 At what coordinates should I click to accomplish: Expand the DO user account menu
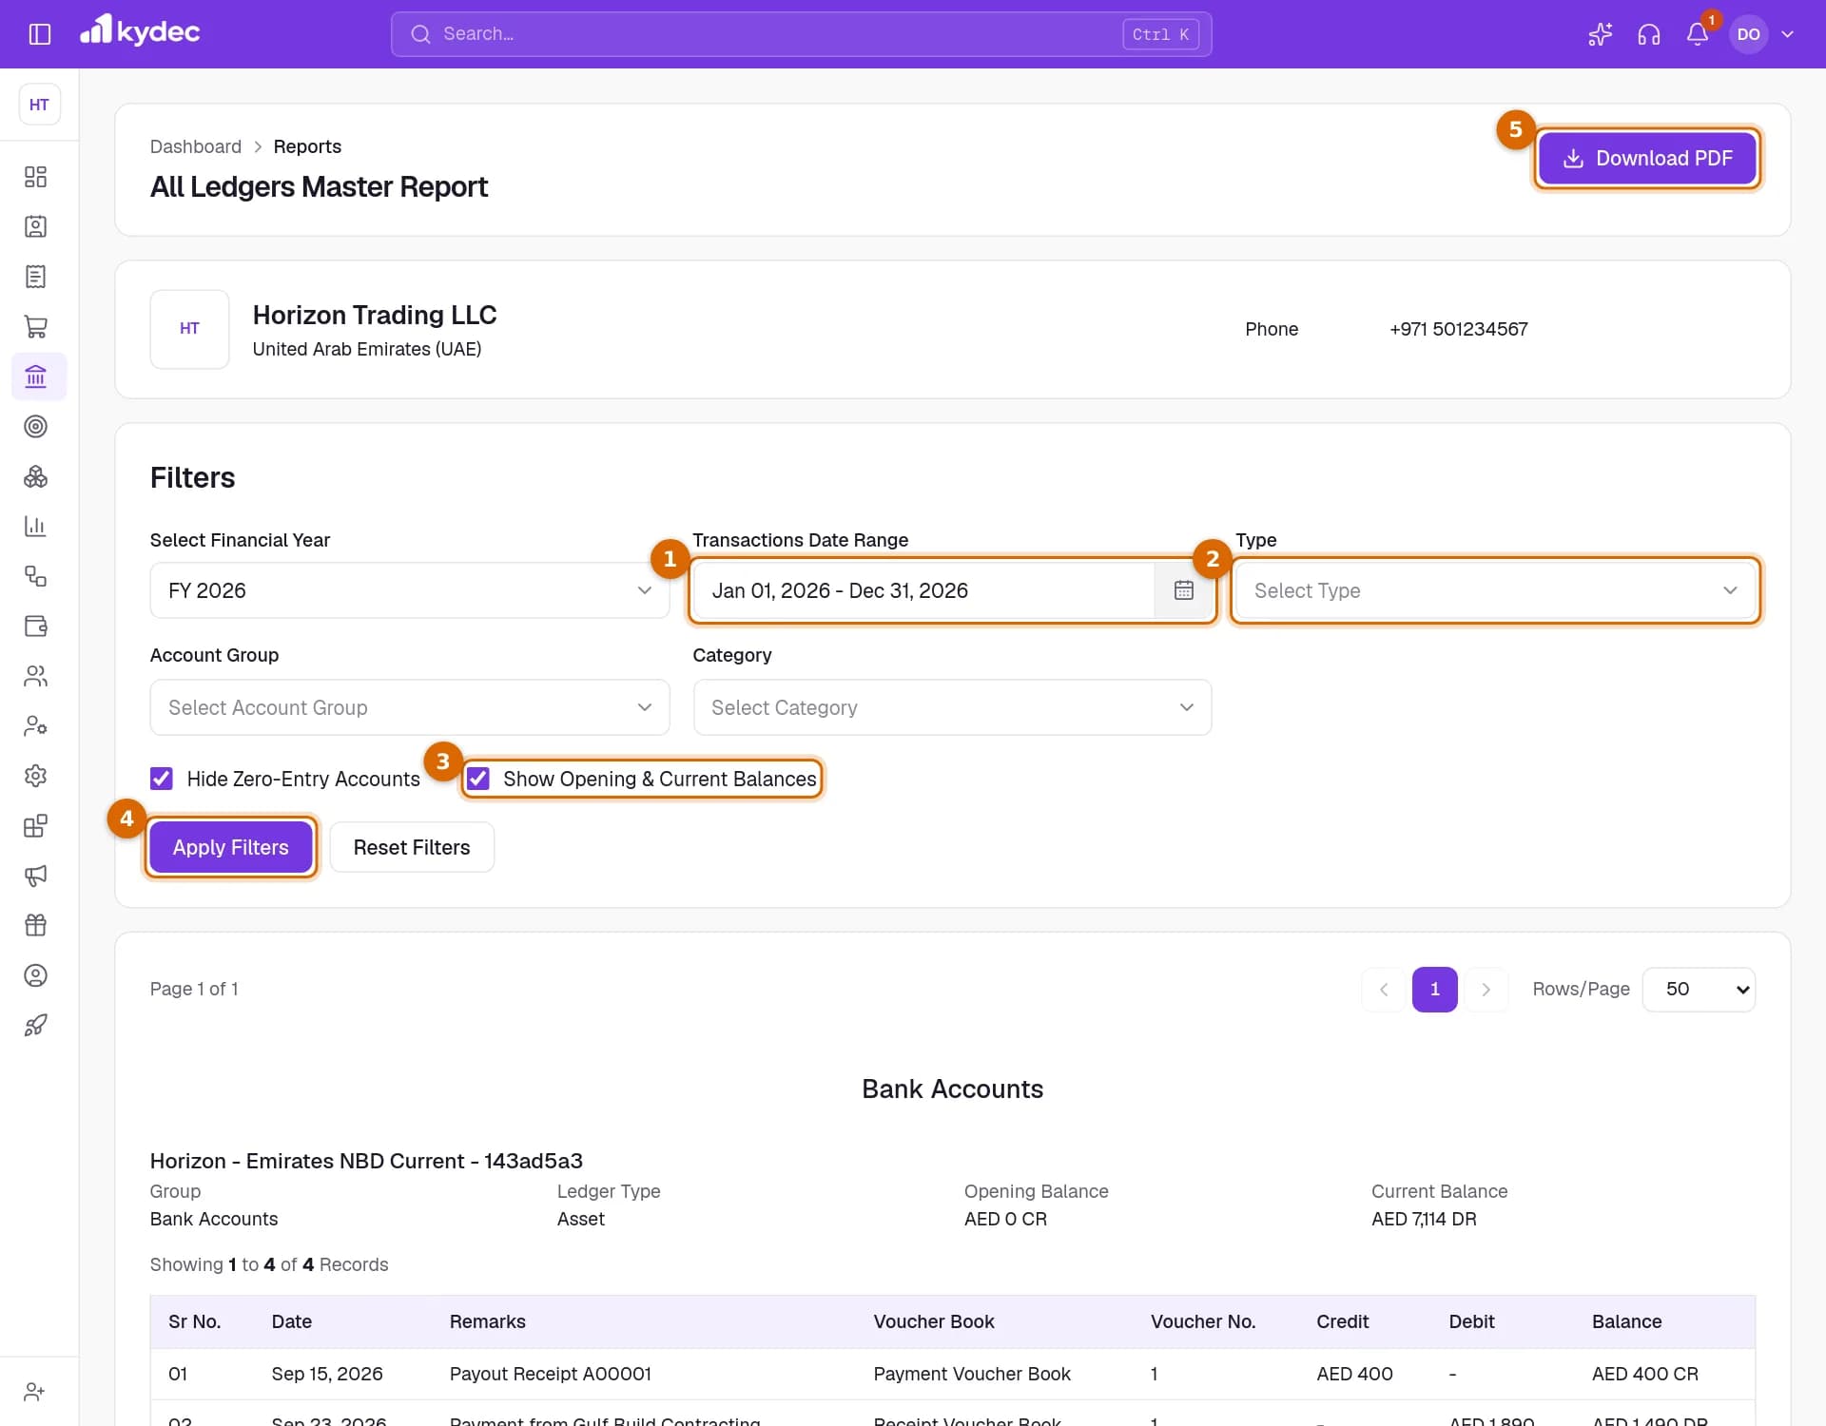1764,34
